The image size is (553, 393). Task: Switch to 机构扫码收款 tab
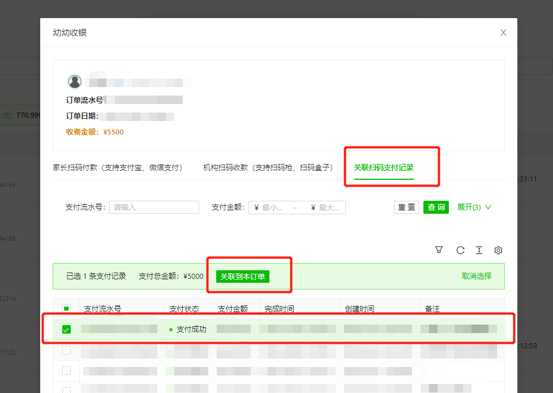268,167
